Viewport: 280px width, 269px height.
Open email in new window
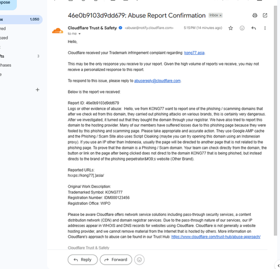pos(265,15)
